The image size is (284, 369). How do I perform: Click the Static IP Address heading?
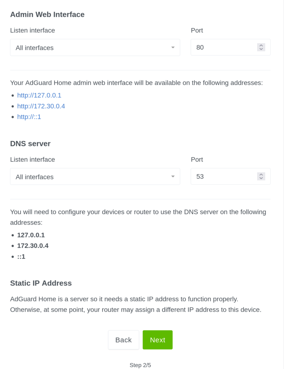[41, 283]
